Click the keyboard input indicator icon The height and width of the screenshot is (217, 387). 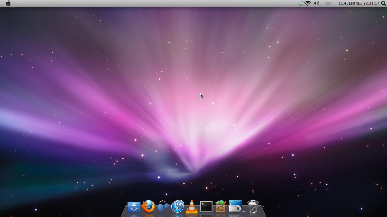pyautogui.click(x=301, y=3)
